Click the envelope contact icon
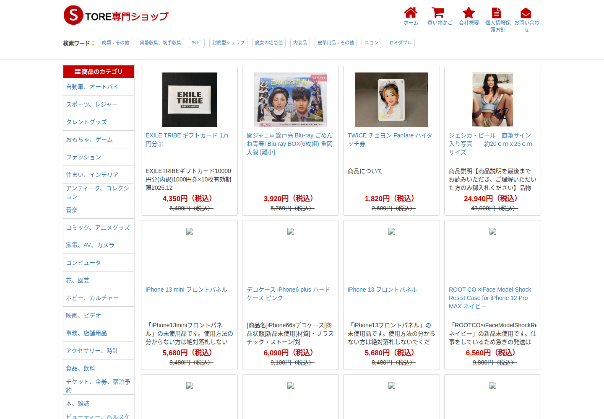Screen dimensions: 604x419 [526, 13]
